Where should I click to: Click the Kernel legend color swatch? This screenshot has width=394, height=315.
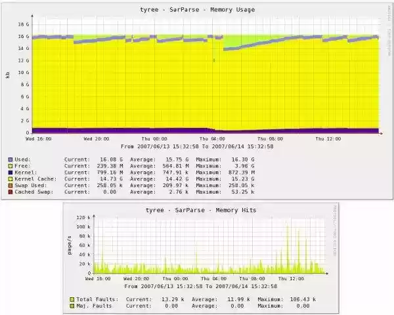pos(11,173)
